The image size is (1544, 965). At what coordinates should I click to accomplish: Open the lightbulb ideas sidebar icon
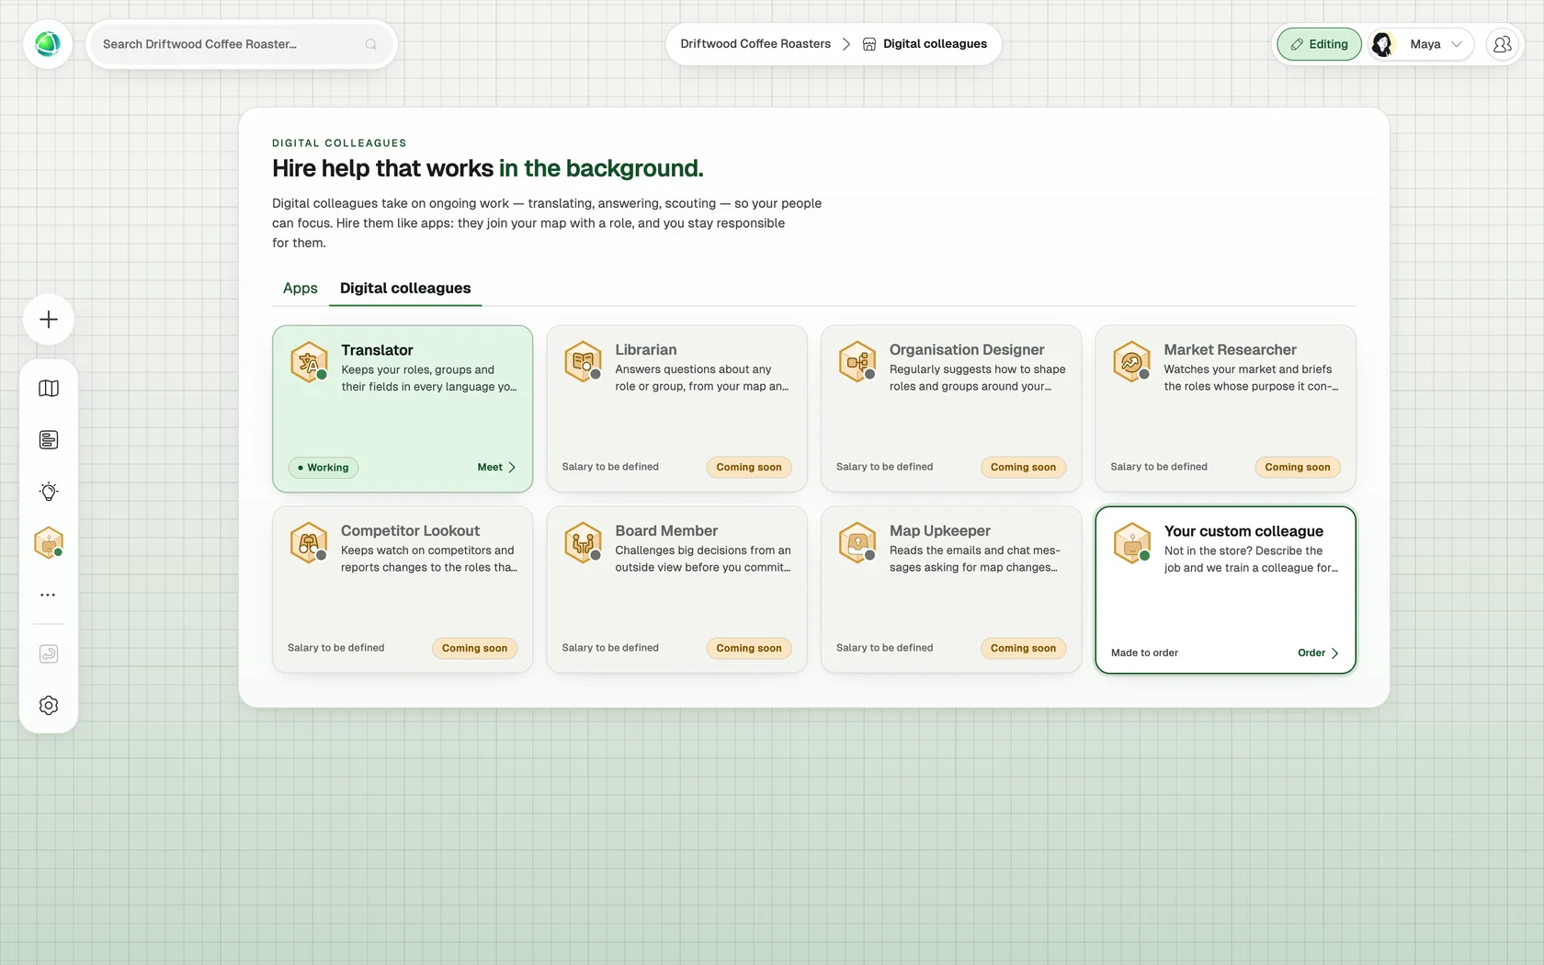(49, 492)
